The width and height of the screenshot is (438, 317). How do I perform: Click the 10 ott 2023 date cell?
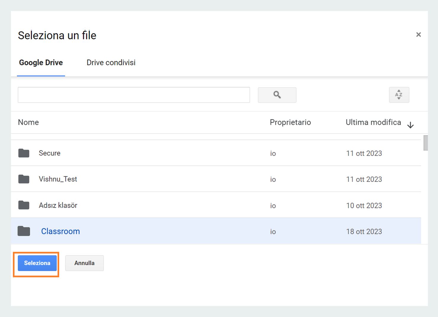(x=364, y=206)
